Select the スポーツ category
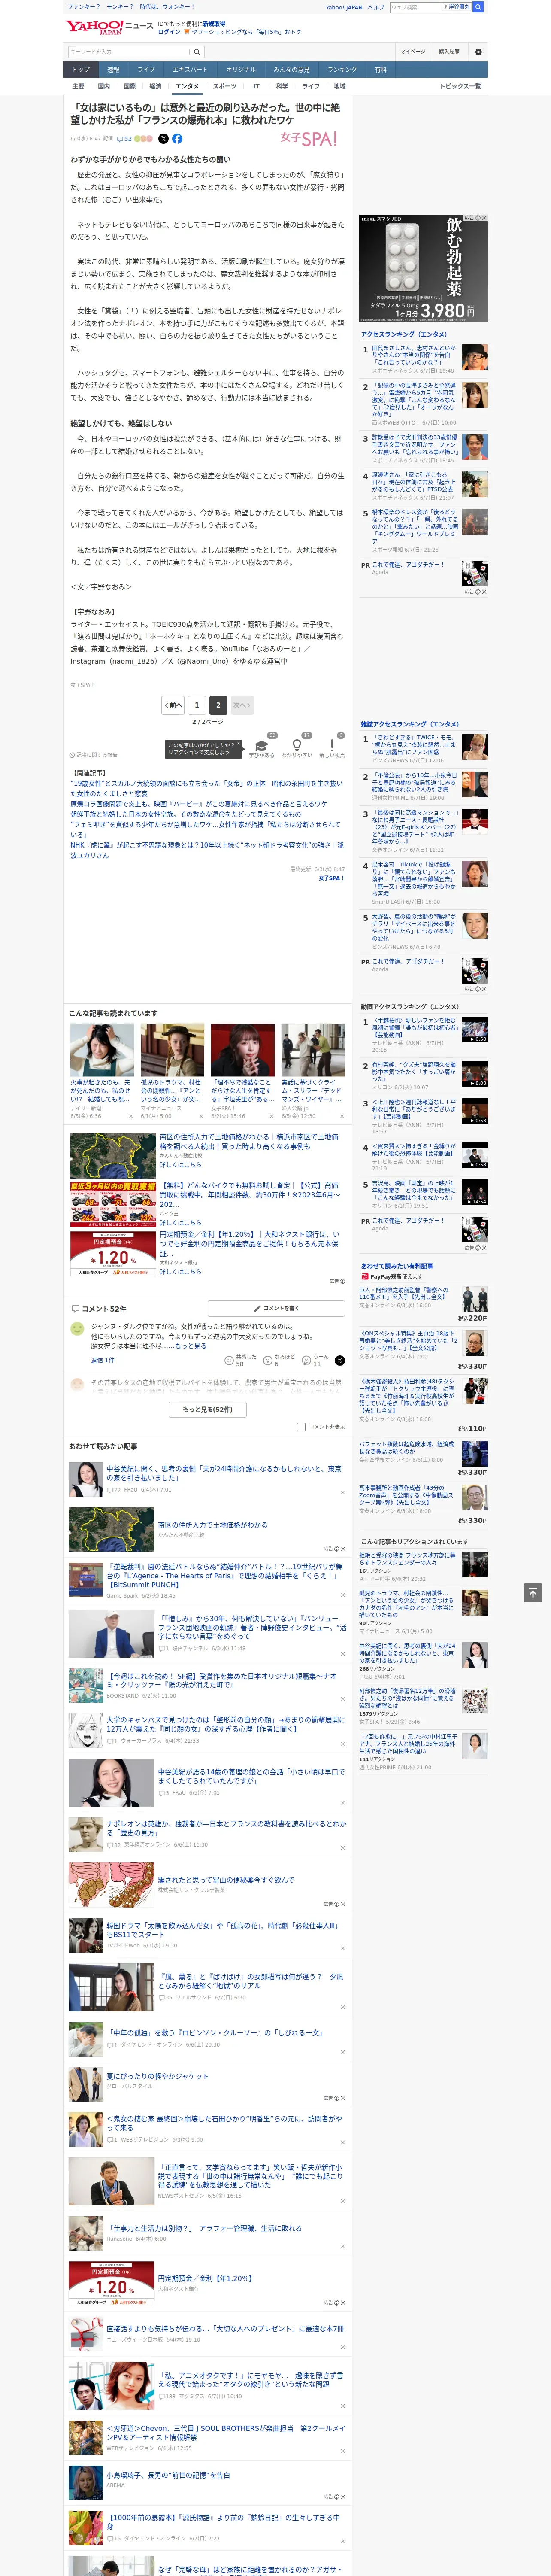Screen dimensions: 551x2576 pos(225,87)
